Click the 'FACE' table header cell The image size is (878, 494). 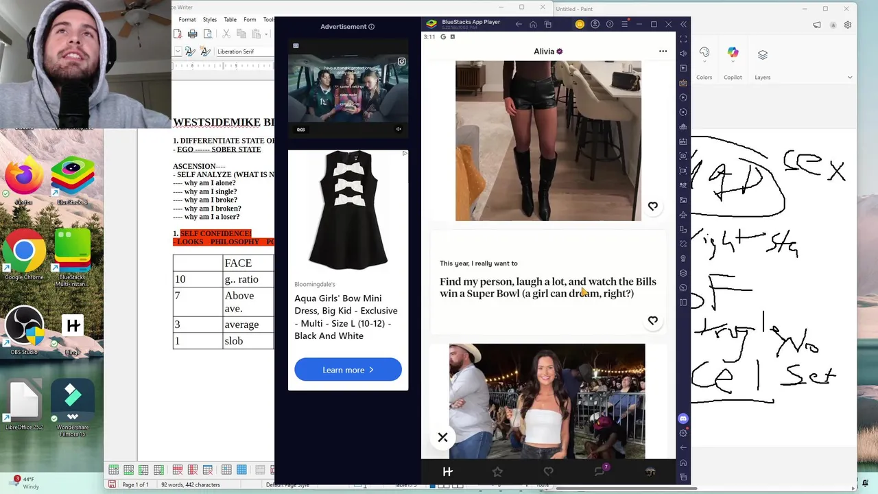(248, 263)
